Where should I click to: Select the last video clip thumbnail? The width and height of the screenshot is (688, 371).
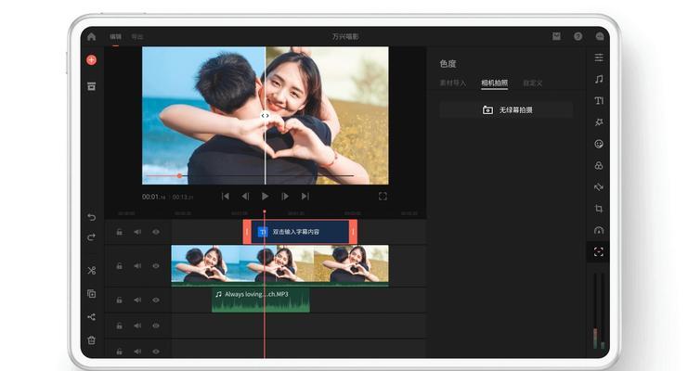pyautogui.click(x=351, y=264)
